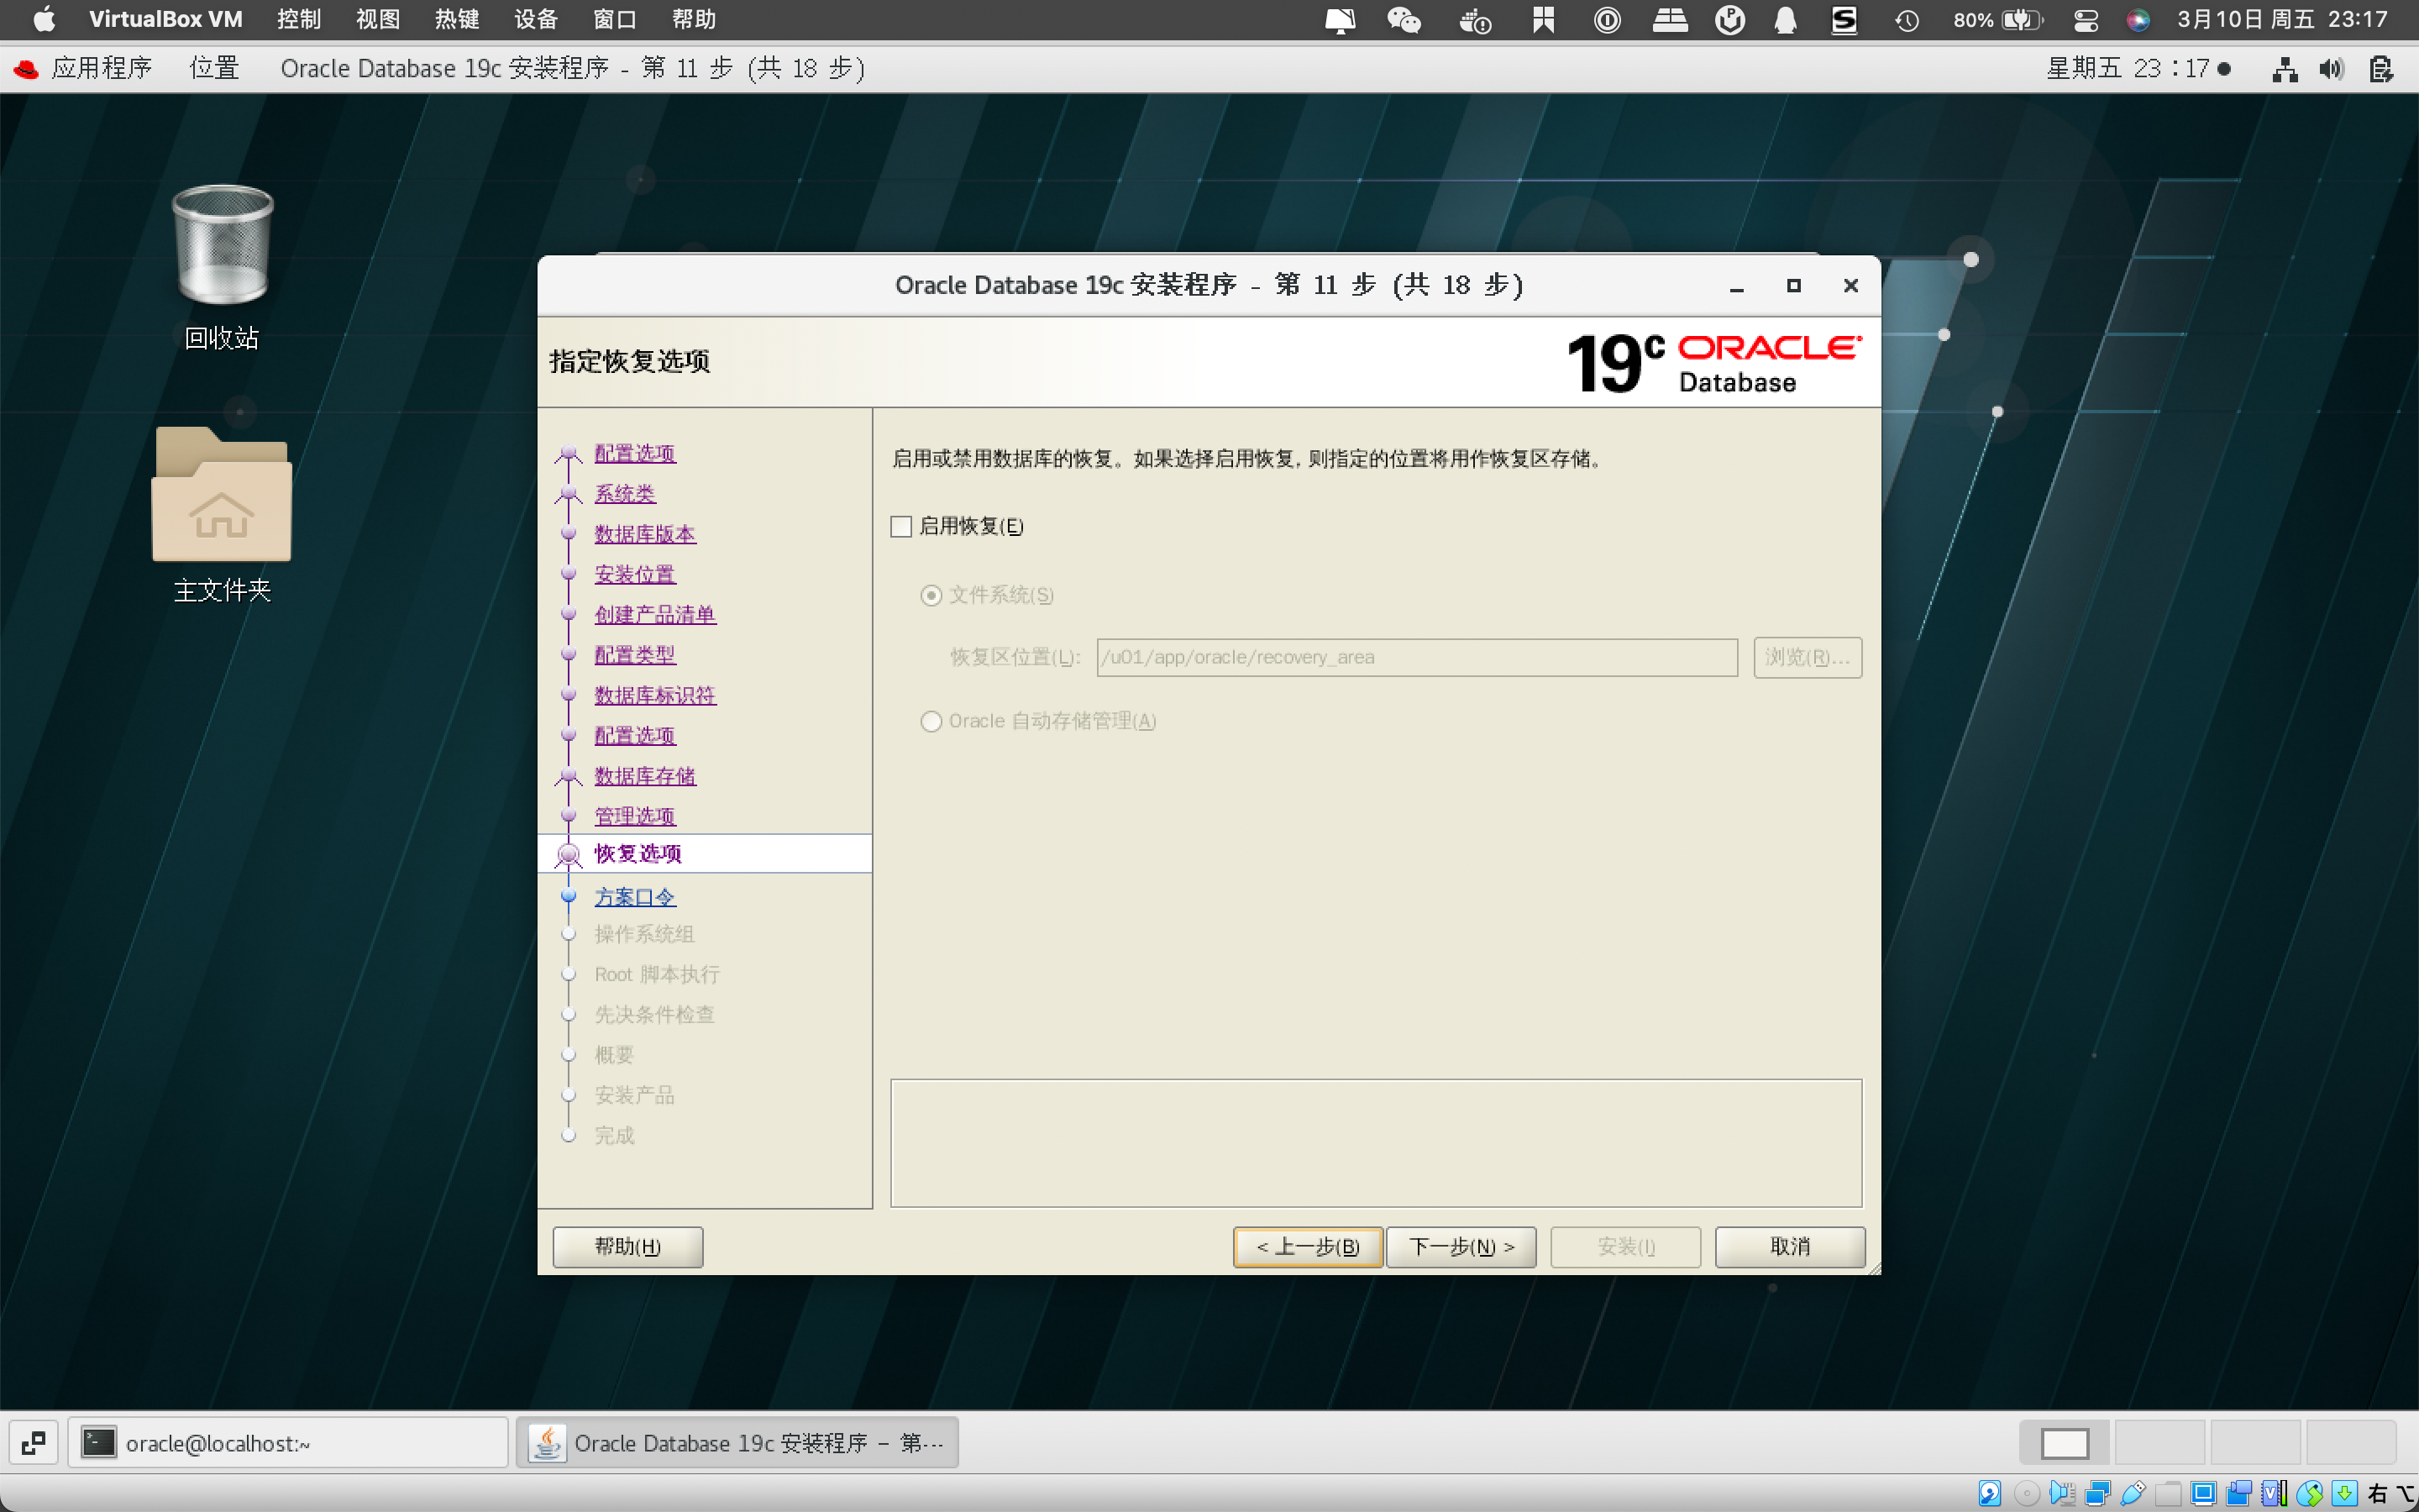Open the 视图 menu in VirtualBox
The height and width of the screenshot is (1512, 2419).
(x=378, y=19)
